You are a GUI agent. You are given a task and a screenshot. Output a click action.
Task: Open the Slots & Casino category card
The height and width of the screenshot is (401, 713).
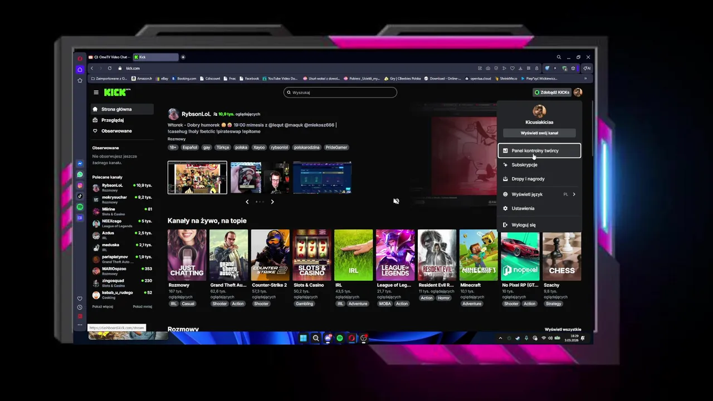click(312, 255)
